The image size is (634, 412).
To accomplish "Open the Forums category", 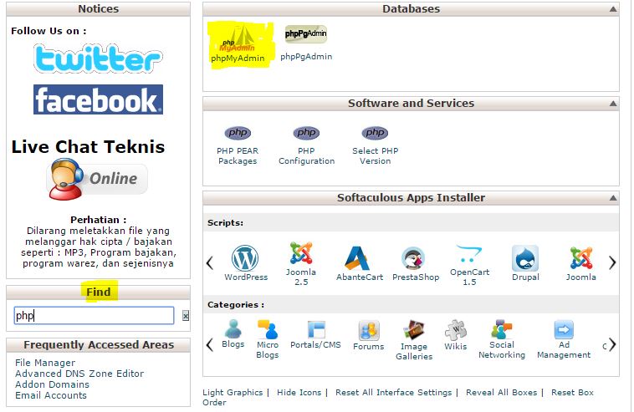I will (x=368, y=333).
